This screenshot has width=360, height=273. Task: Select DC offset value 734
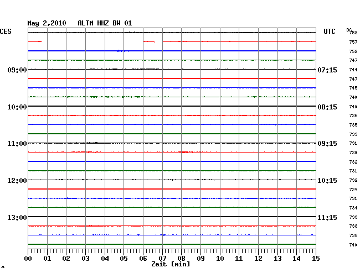click(353, 208)
